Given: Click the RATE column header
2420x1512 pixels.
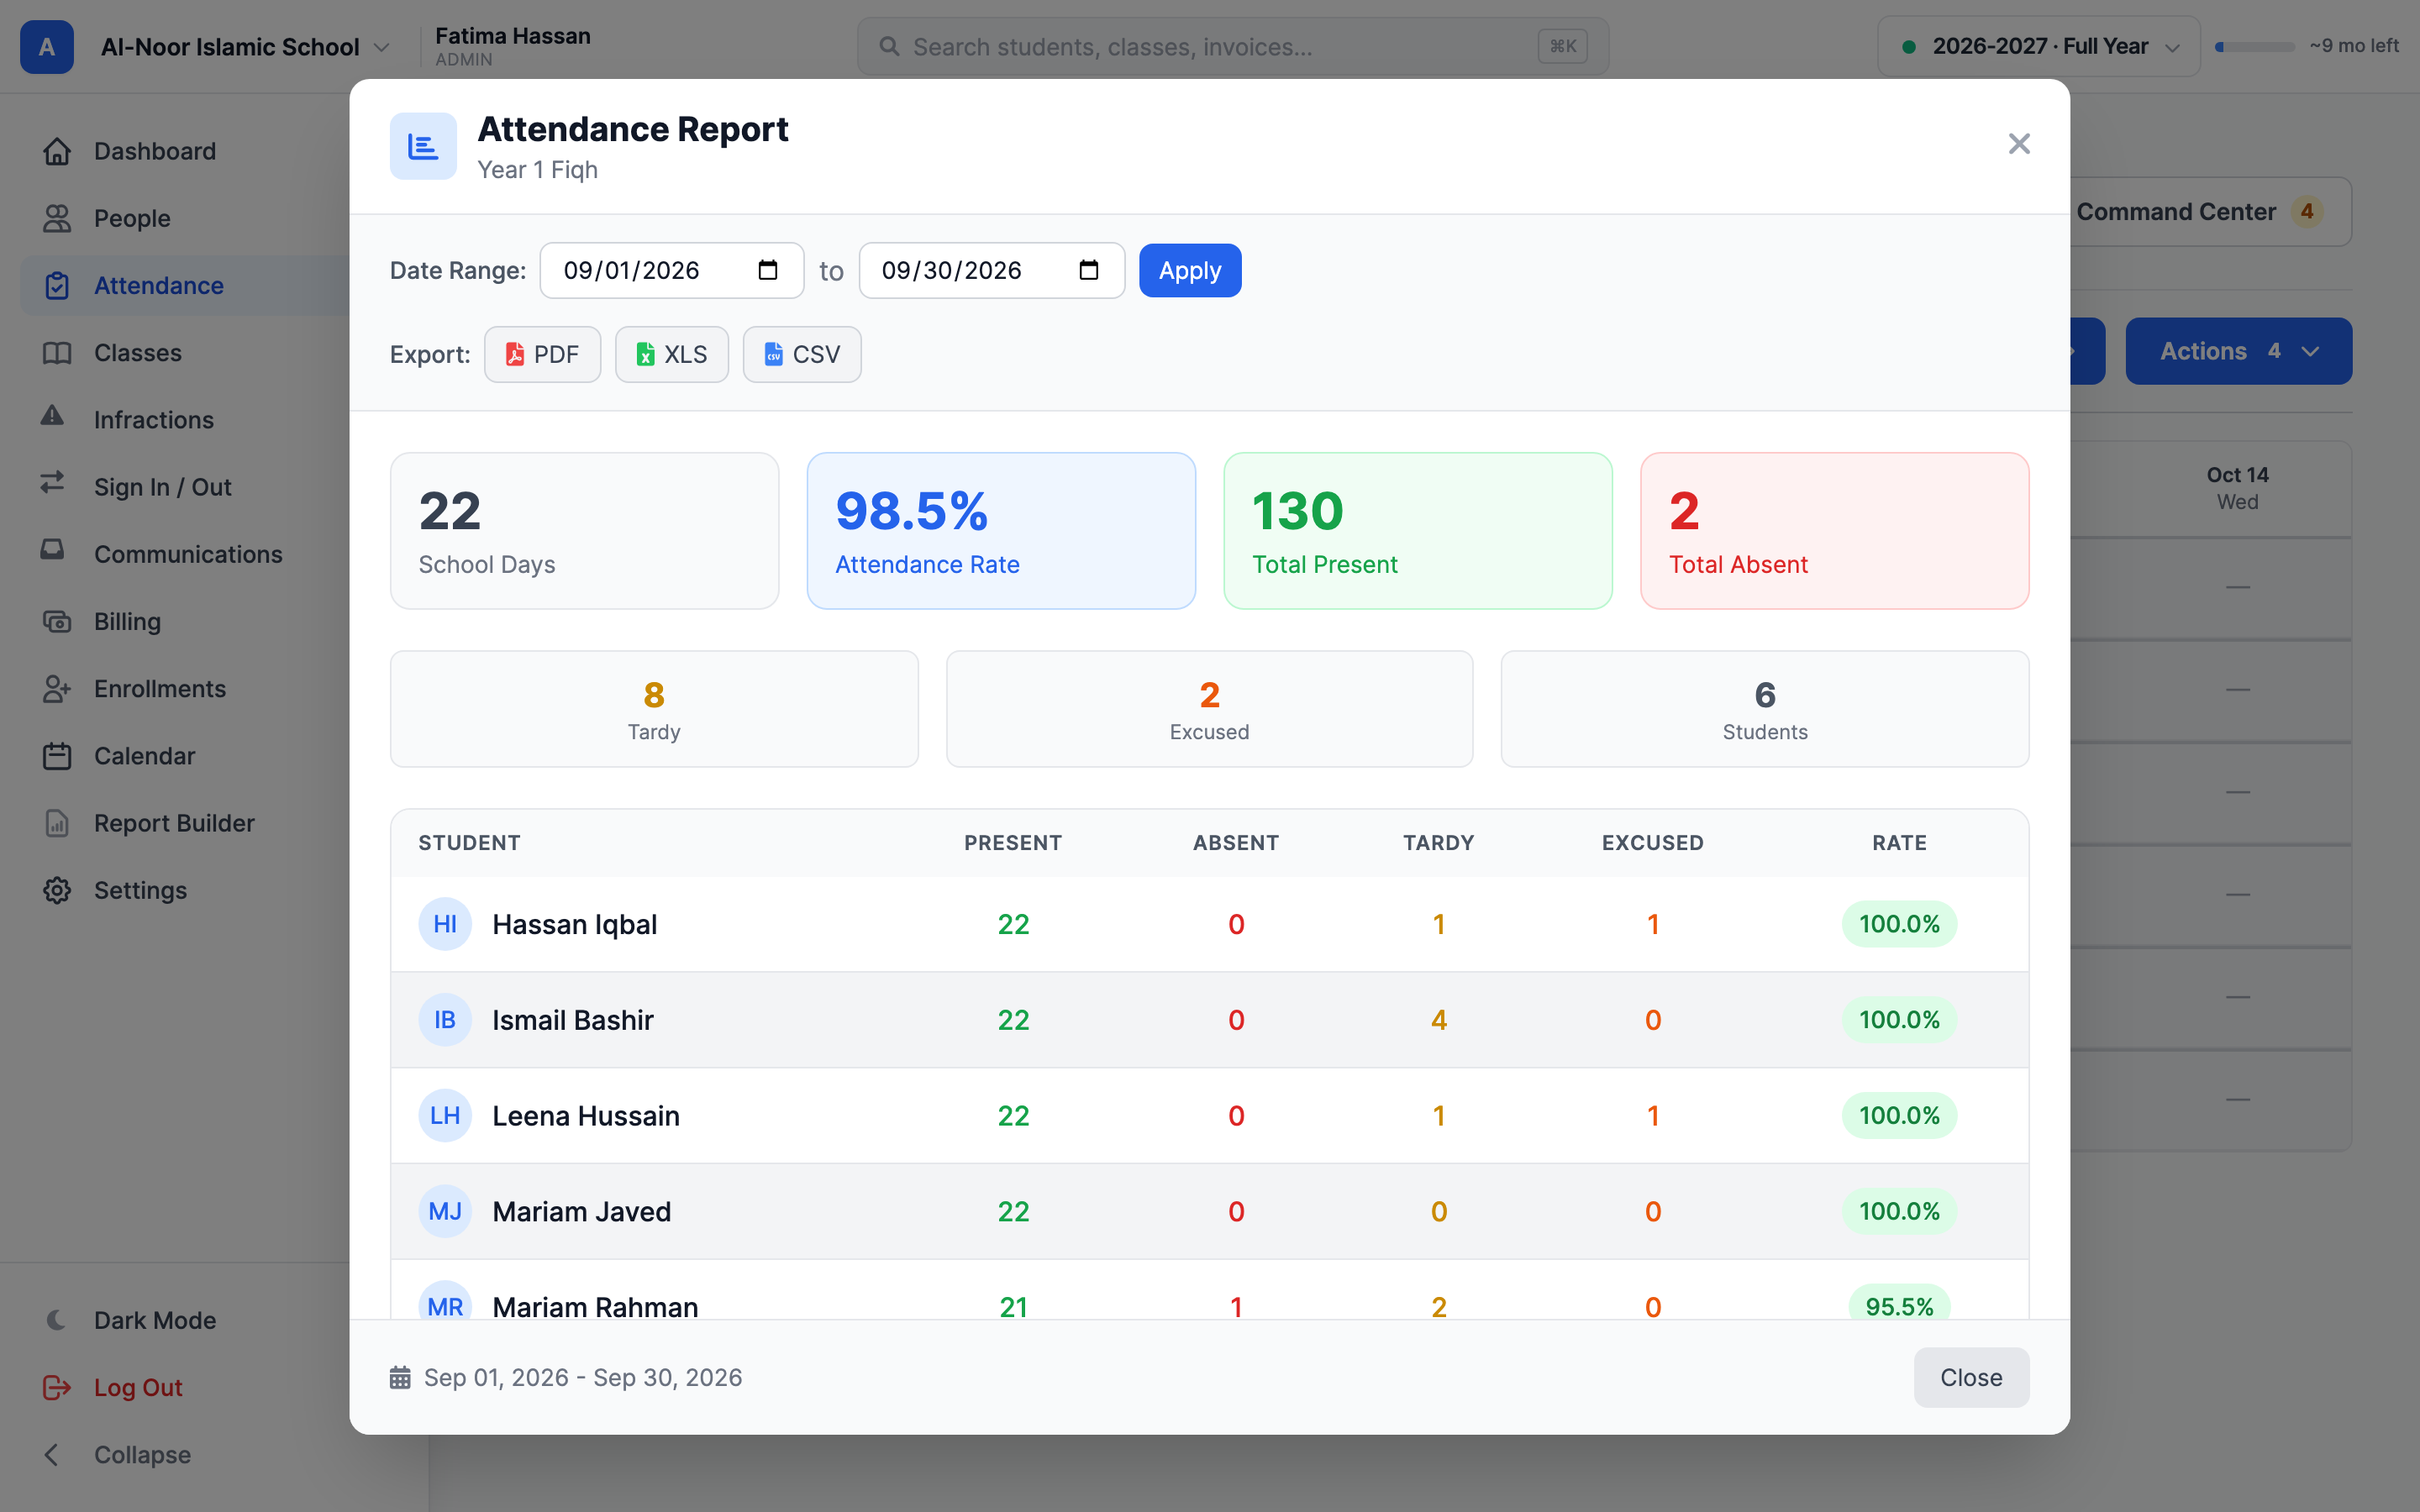Looking at the screenshot, I should pos(1899,843).
